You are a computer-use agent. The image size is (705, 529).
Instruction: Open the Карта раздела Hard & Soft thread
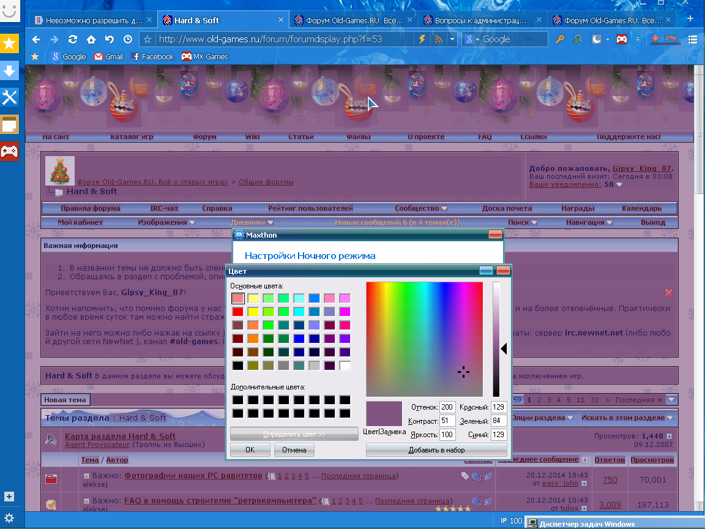coord(120,437)
